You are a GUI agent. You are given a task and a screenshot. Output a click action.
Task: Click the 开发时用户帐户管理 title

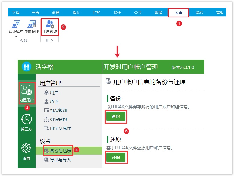coord(131,67)
